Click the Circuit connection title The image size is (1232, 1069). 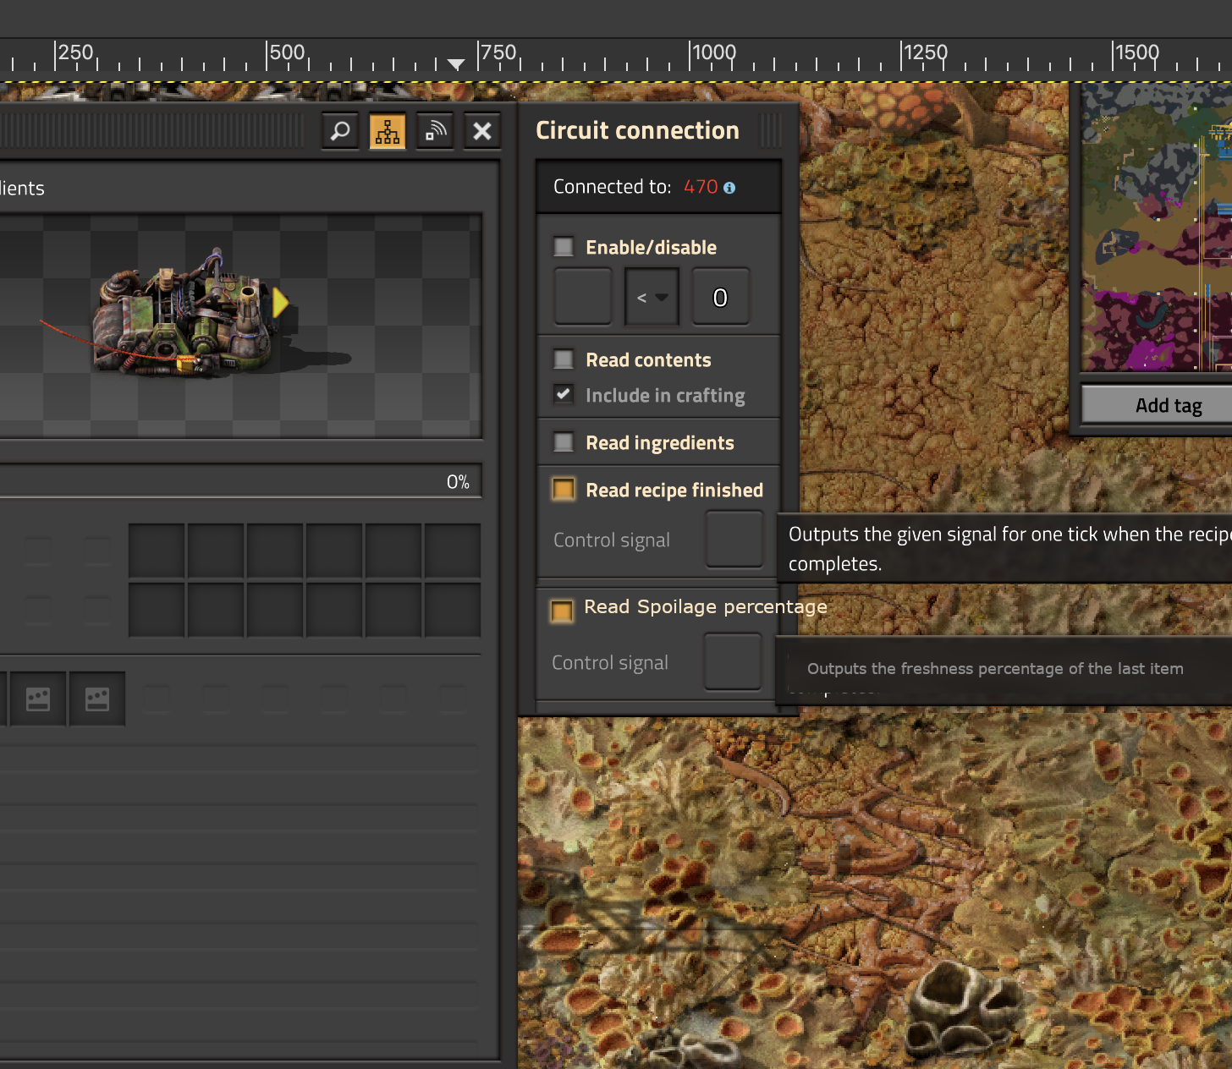pyautogui.click(x=637, y=130)
